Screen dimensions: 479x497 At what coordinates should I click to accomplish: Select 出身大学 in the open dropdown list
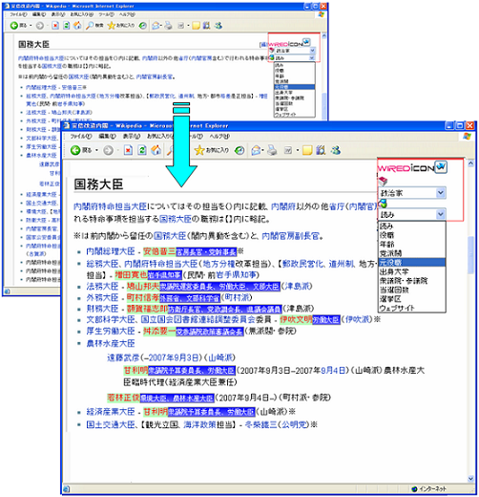(x=394, y=271)
